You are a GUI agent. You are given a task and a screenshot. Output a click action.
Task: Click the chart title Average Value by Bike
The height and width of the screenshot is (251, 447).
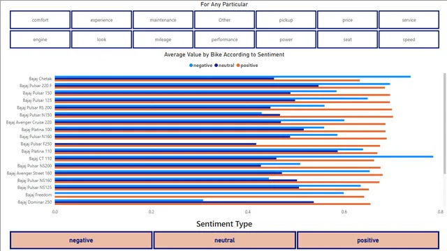click(223, 54)
